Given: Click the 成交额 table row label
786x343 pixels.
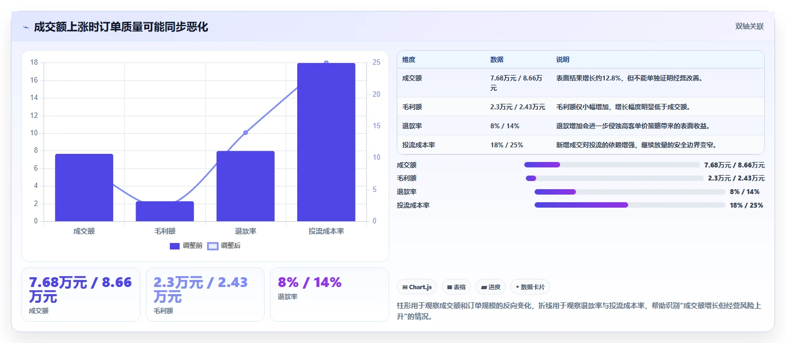Looking at the screenshot, I should (412, 78).
